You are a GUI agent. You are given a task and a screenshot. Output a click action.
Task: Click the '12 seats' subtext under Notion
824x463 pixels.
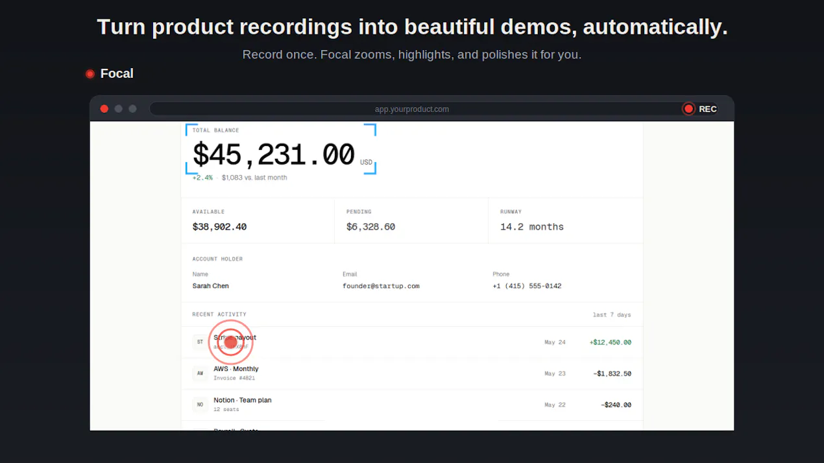(x=226, y=409)
